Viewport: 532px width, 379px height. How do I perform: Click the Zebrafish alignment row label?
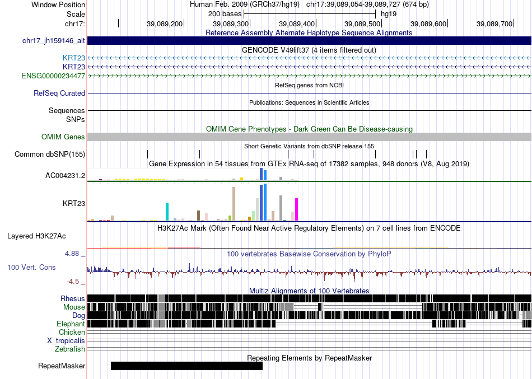(70, 349)
